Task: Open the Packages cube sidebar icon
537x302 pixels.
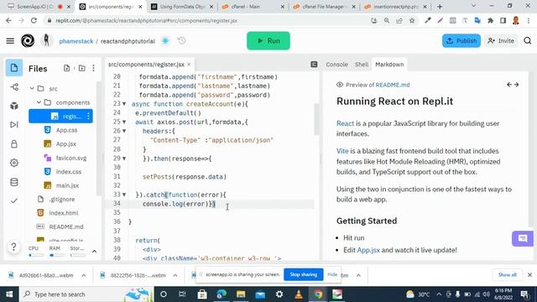Action: [x=14, y=106]
